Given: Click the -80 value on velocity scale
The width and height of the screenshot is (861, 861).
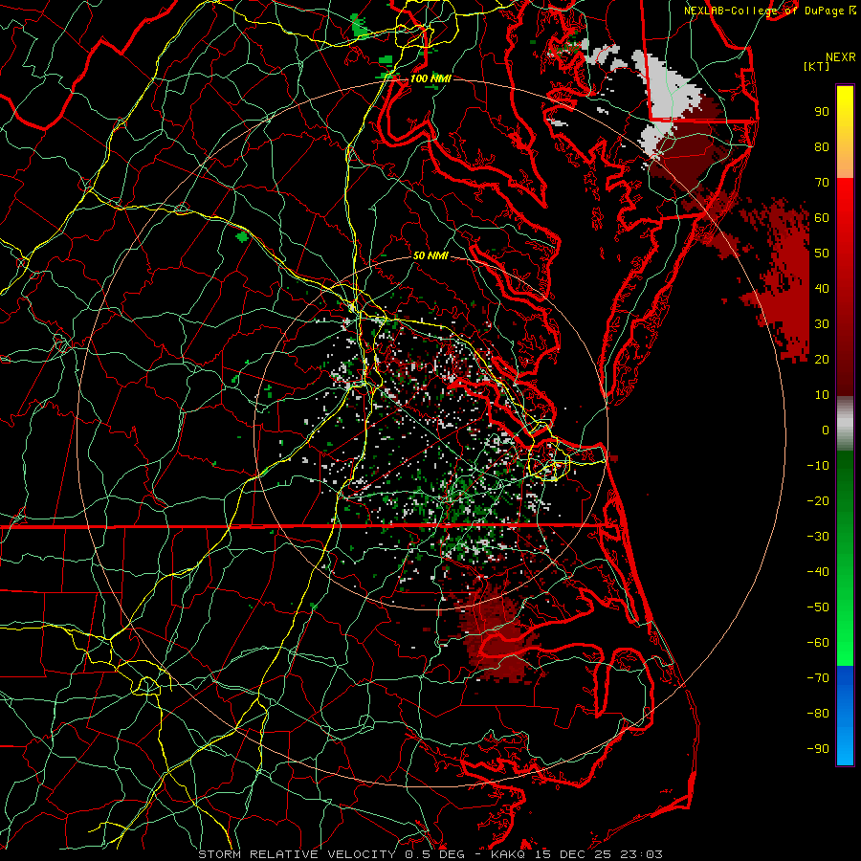Looking at the screenshot, I should (x=818, y=714).
